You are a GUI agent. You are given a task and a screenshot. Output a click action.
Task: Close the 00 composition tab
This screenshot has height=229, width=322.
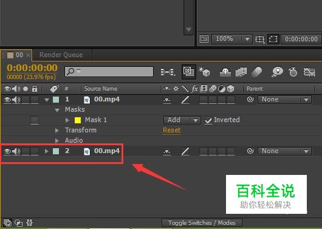pos(28,55)
